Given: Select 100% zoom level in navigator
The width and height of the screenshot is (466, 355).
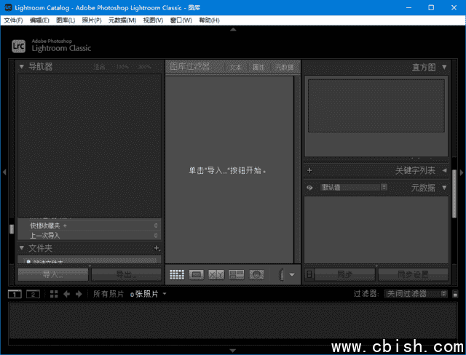Looking at the screenshot, I should [122, 67].
